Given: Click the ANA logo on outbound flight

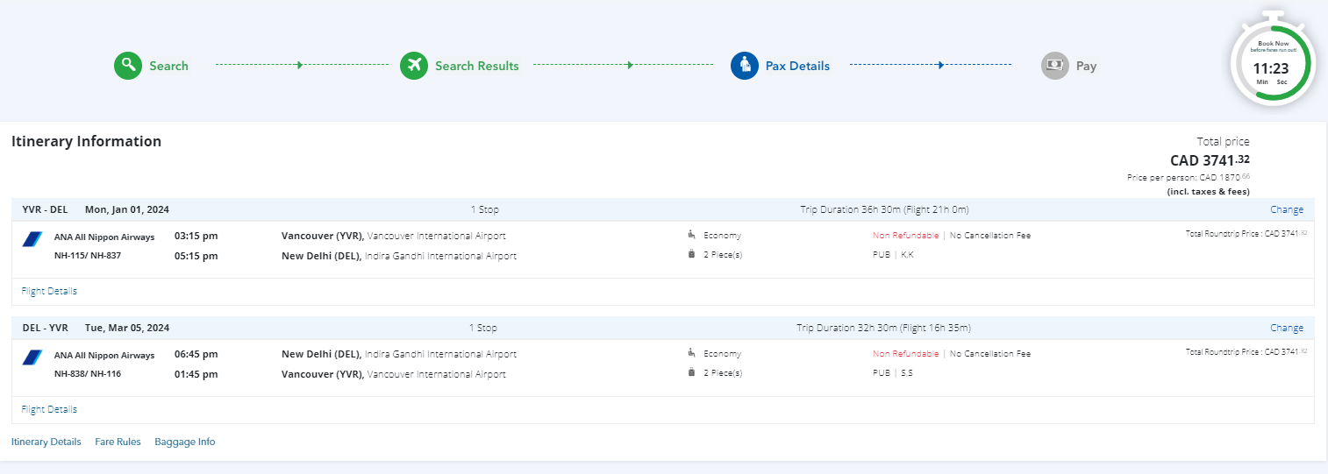Looking at the screenshot, I should click(x=32, y=239).
